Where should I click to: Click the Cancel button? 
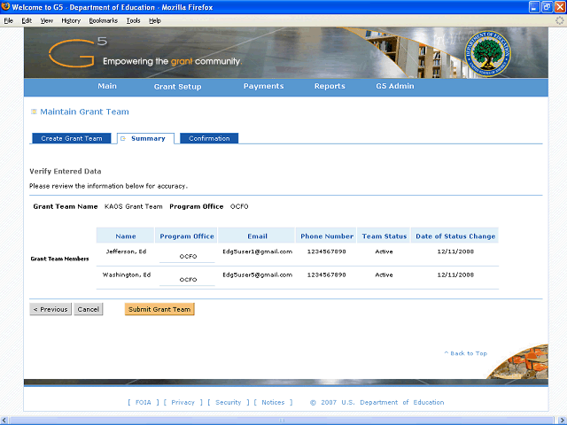tap(88, 310)
